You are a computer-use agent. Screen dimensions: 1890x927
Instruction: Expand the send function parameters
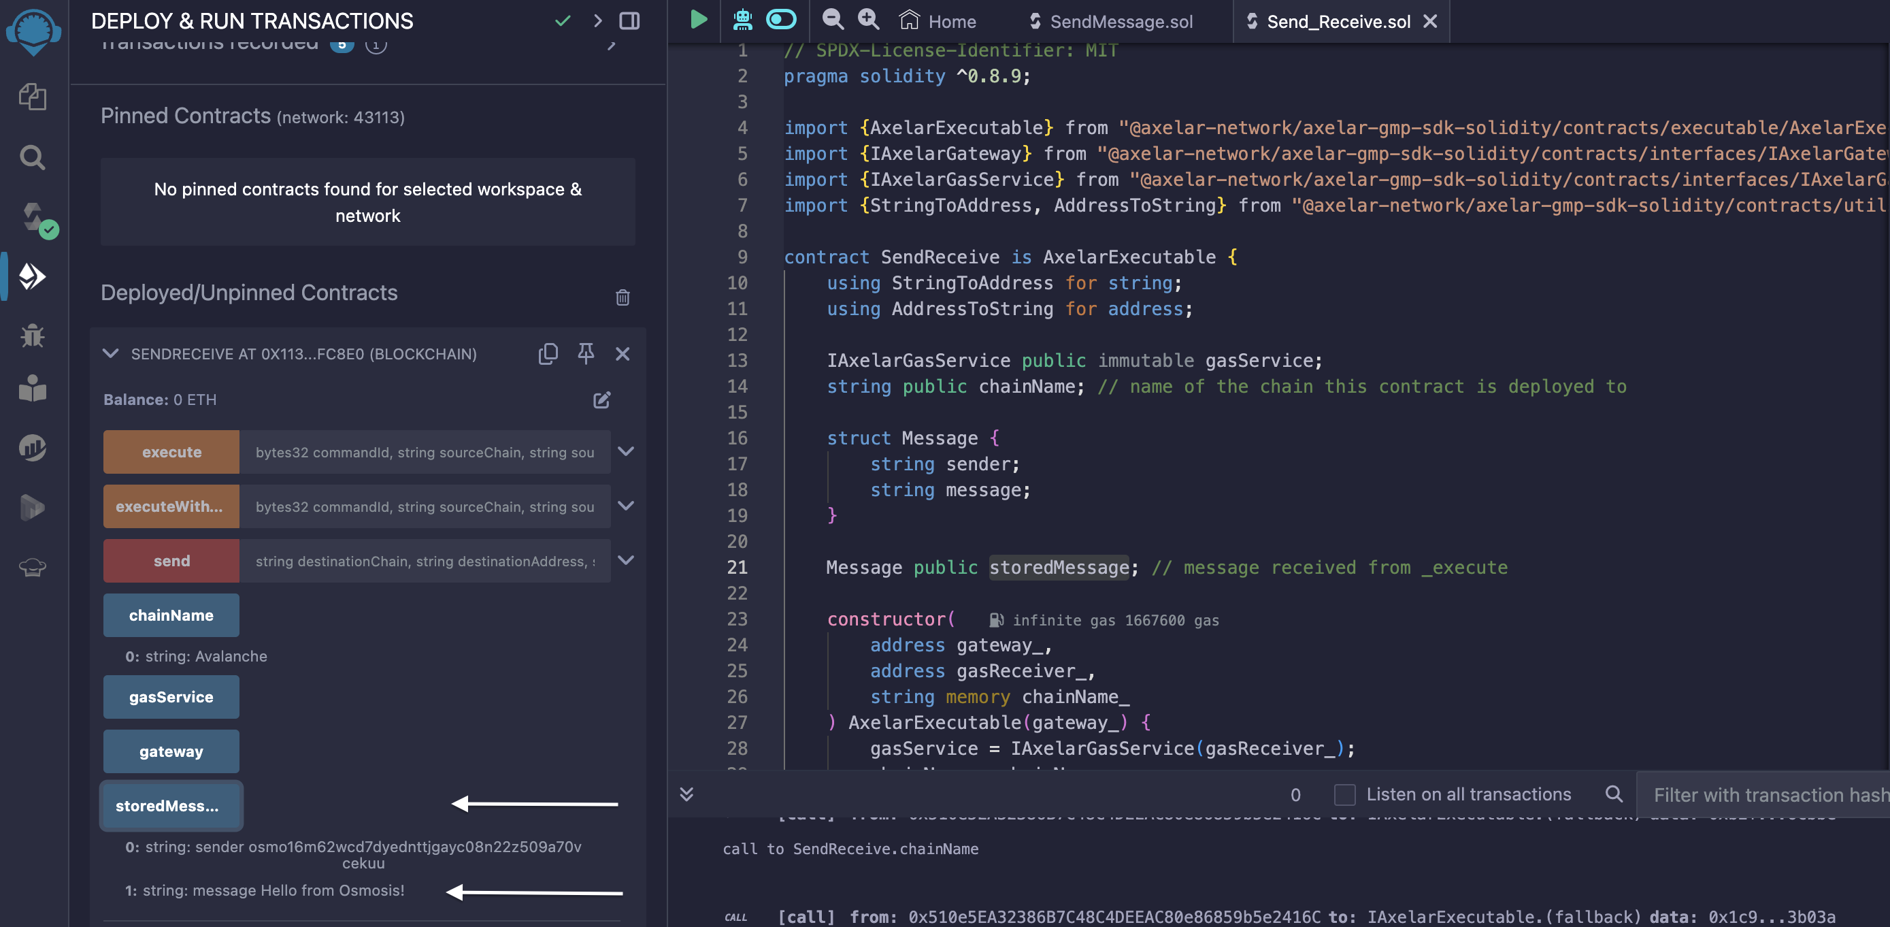(626, 560)
